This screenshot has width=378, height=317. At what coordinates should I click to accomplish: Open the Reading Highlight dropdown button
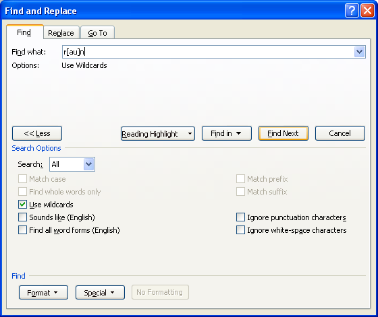[x=158, y=134]
